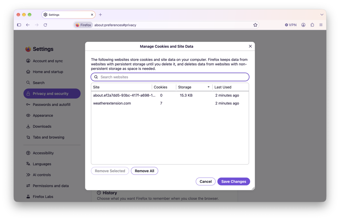Open Tabs and browsing settings
This screenshot has height=220, width=340.
(52, 137)
